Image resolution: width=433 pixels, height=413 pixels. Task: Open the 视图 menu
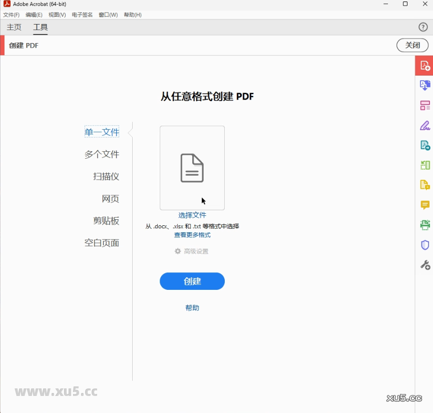[x=57, y=15]
